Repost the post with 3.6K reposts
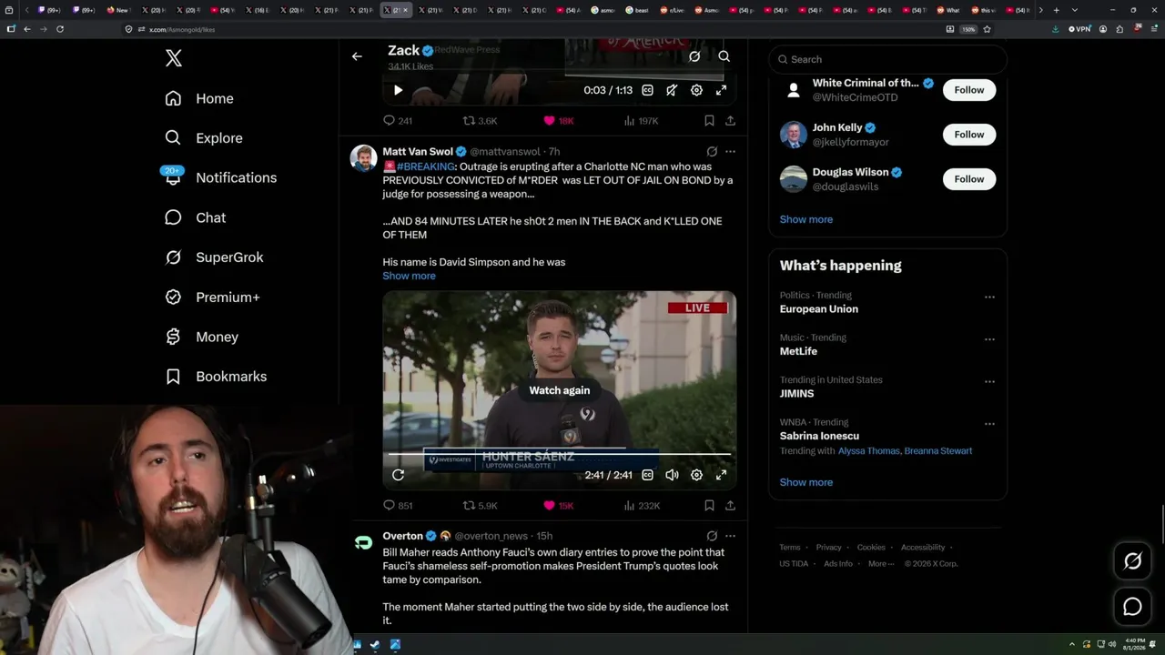1165x655 pixels. [x=480, y=121]
